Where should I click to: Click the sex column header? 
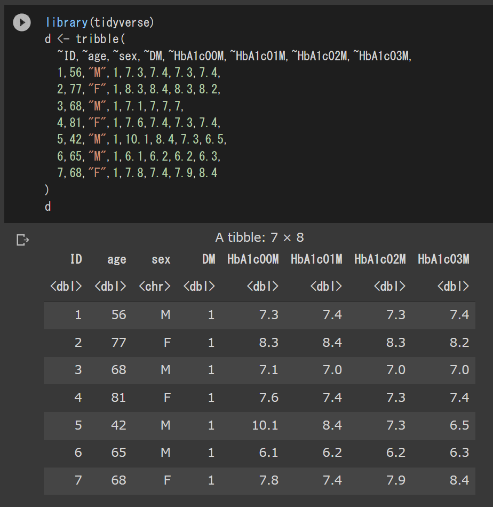click(x=161, y=259)
